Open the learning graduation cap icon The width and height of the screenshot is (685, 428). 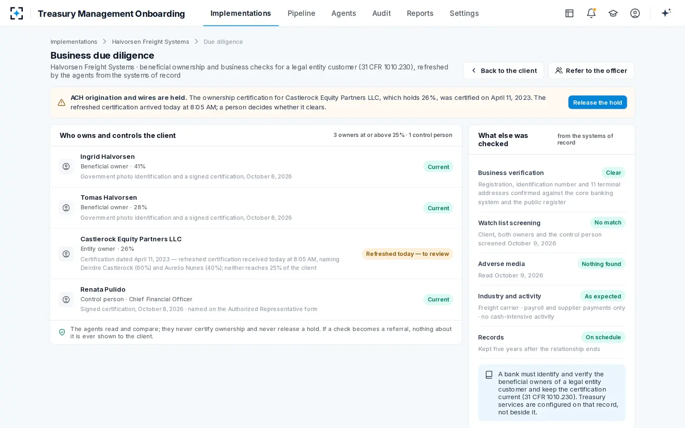point(613,13)
